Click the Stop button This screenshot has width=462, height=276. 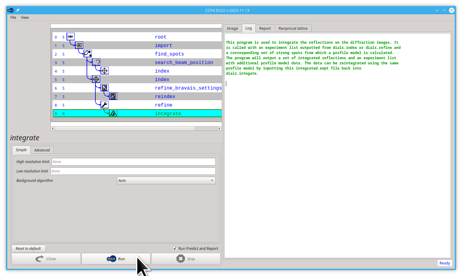click(x=186, y=259)
